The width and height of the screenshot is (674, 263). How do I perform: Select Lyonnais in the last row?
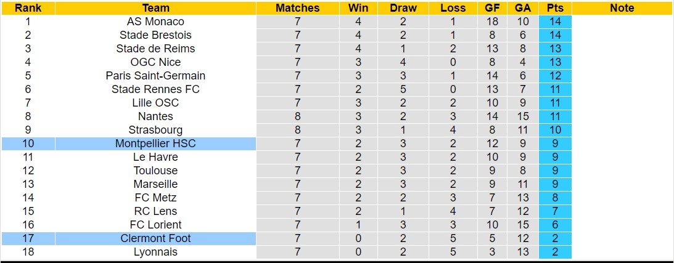[155, 252]
